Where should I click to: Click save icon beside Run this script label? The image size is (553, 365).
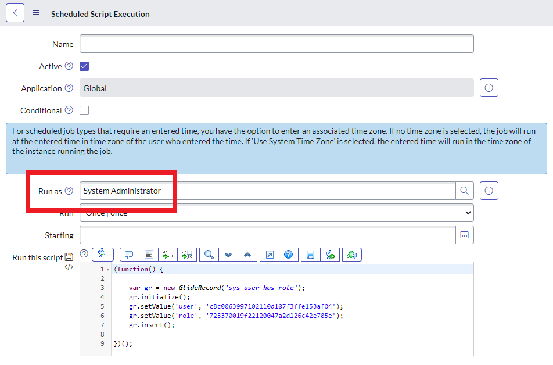69,257
